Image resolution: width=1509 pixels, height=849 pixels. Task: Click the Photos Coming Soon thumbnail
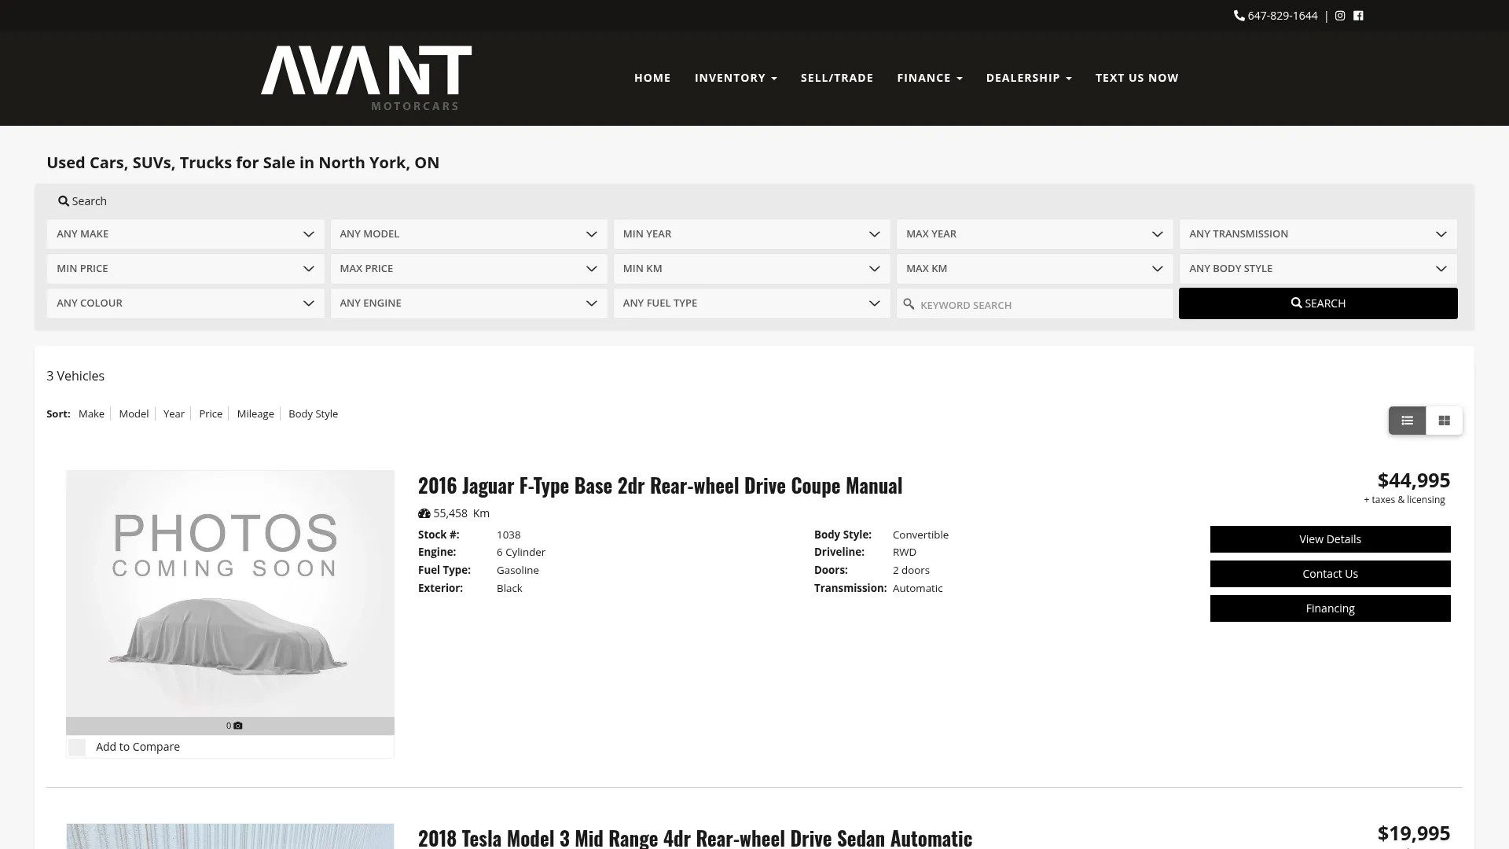tap(230, 594)
